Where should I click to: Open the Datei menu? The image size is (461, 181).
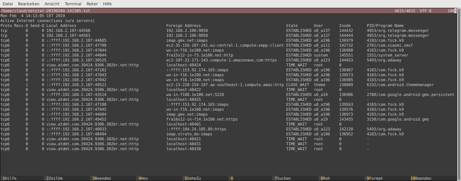click(x=8, y=4)
